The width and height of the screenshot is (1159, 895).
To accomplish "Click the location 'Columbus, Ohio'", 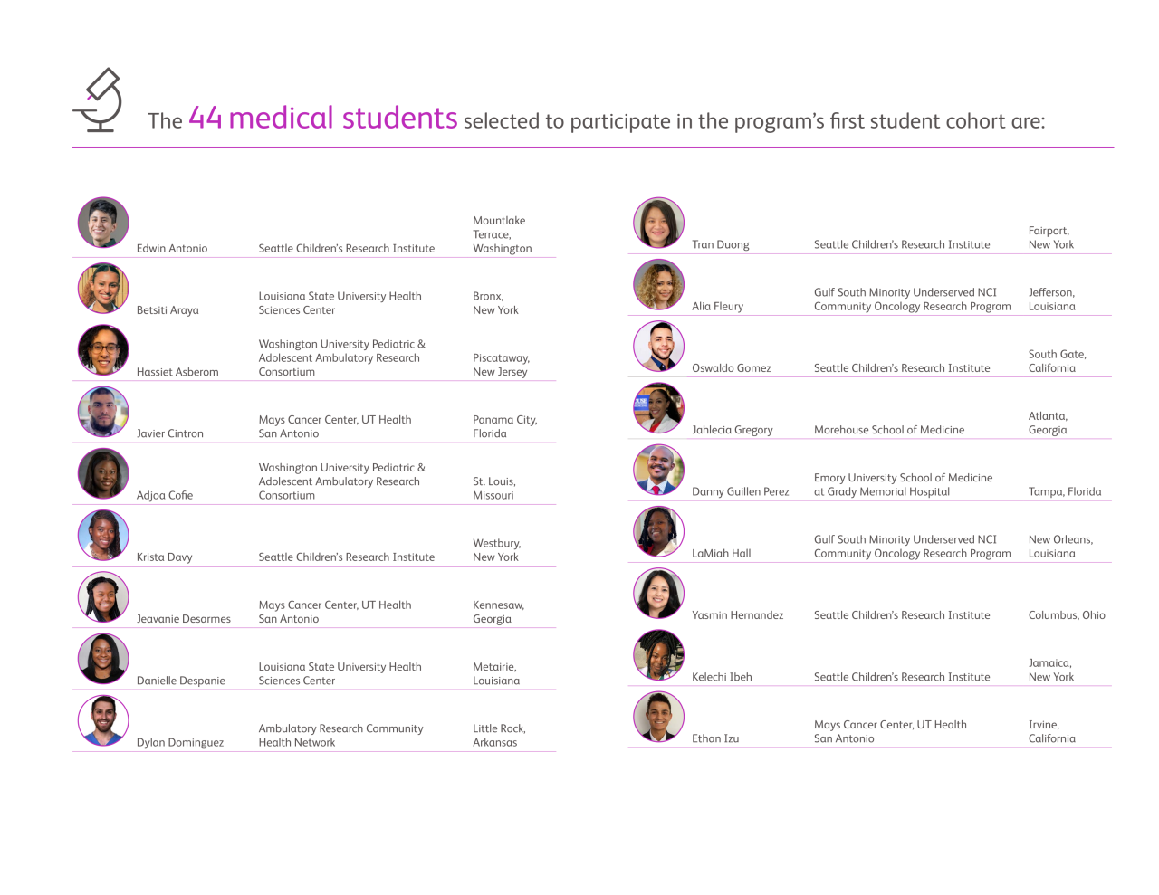I will point(1067,615).
